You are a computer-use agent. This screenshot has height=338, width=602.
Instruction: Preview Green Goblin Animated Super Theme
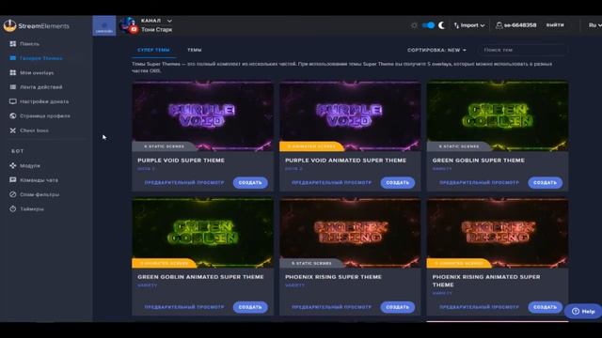tap(184, 307)
